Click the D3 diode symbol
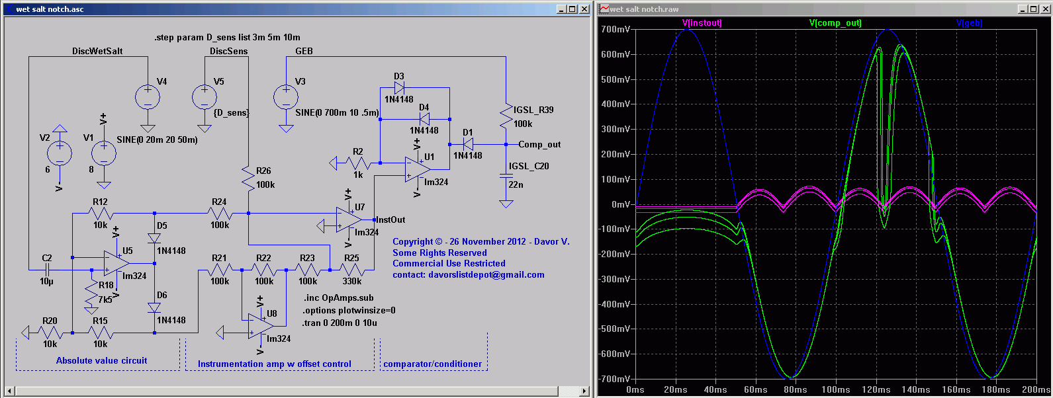This screenshot has width=1053, height=398. point(399,88)
